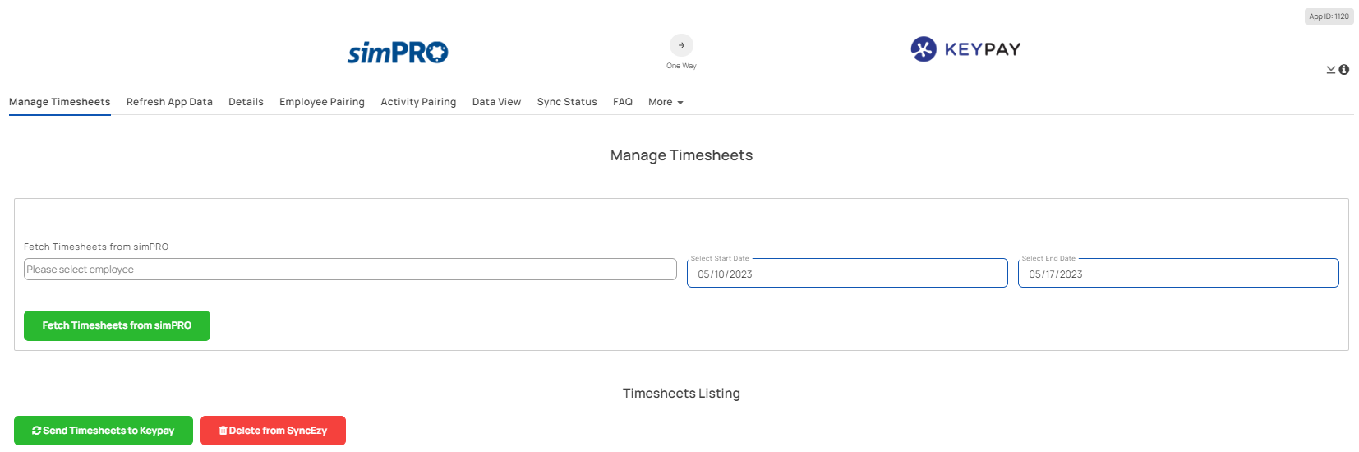Click the 'One Way' caption text
1359x452 pixels.
[x=681, y=66]
